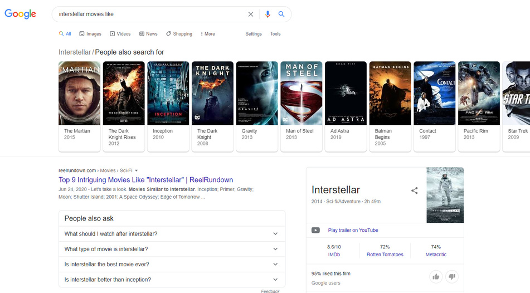Select The Martian movie poster
This screenshot has width=530, height=293.
pyautogui.click(x=80, y=93)
